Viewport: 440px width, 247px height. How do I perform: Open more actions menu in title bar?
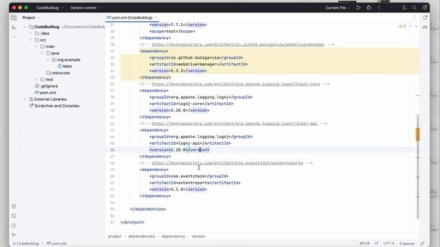[379, 8]
